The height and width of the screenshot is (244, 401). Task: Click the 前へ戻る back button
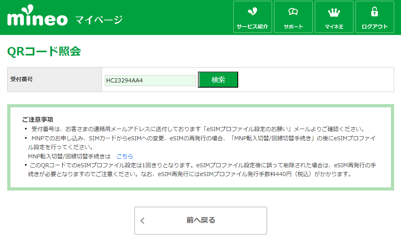pyautogui.click(x=200, y=220)
